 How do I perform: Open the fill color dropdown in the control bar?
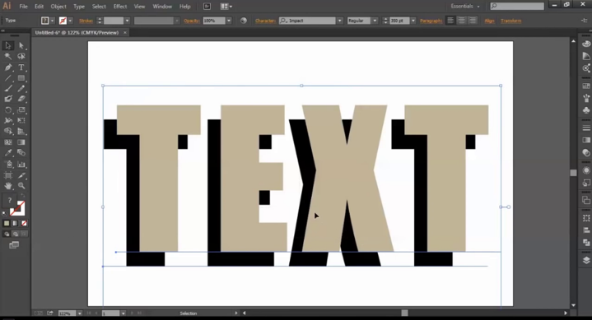coord(53,21)
